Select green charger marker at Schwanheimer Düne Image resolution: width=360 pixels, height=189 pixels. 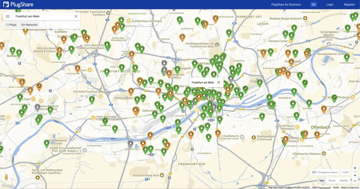(47, 143)
